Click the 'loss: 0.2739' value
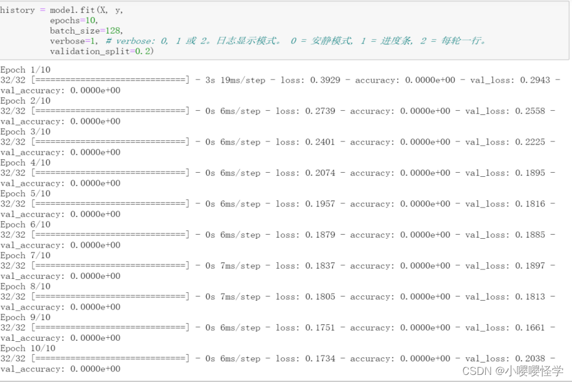The height and width of the screenshot is (382, 572). (305, 111)
